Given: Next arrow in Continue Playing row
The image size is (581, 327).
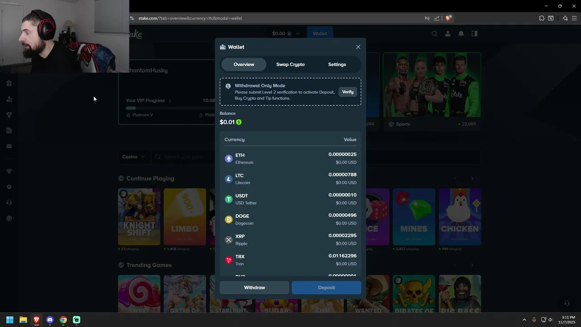Looking at the screenshot, I should pos(472,178).
